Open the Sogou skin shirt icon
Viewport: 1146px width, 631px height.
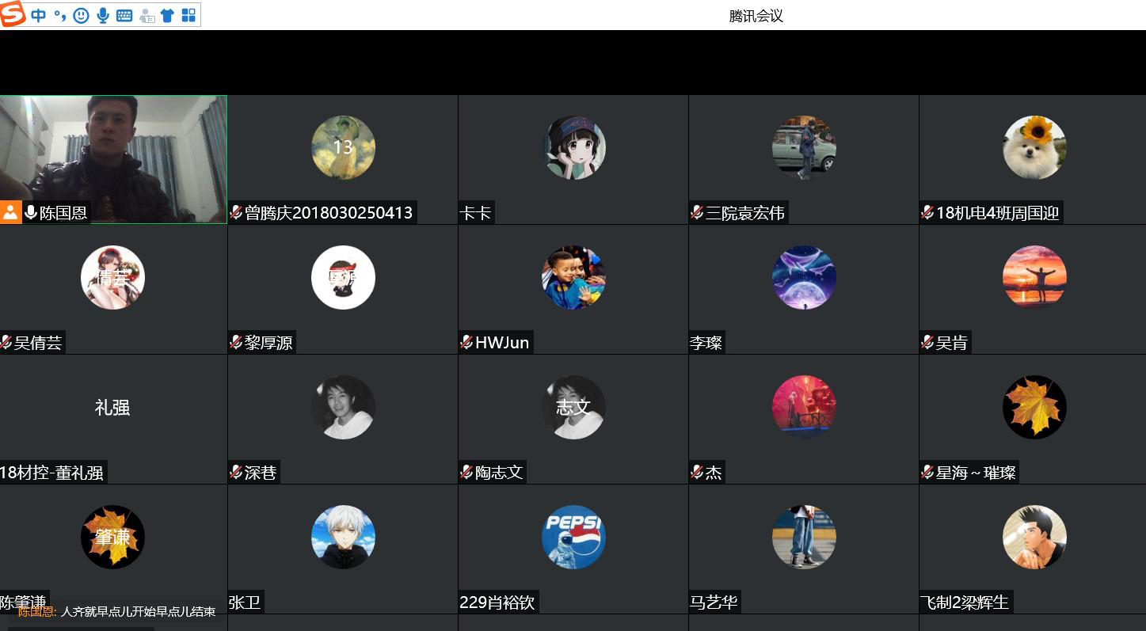(x=167, y=15)
